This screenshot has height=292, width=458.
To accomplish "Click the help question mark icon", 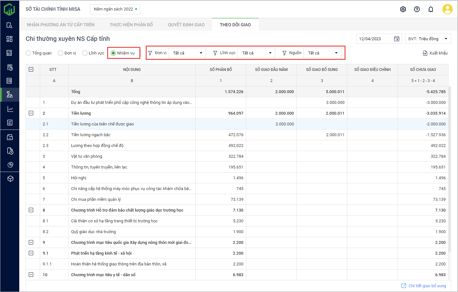I will pos(417,9).
